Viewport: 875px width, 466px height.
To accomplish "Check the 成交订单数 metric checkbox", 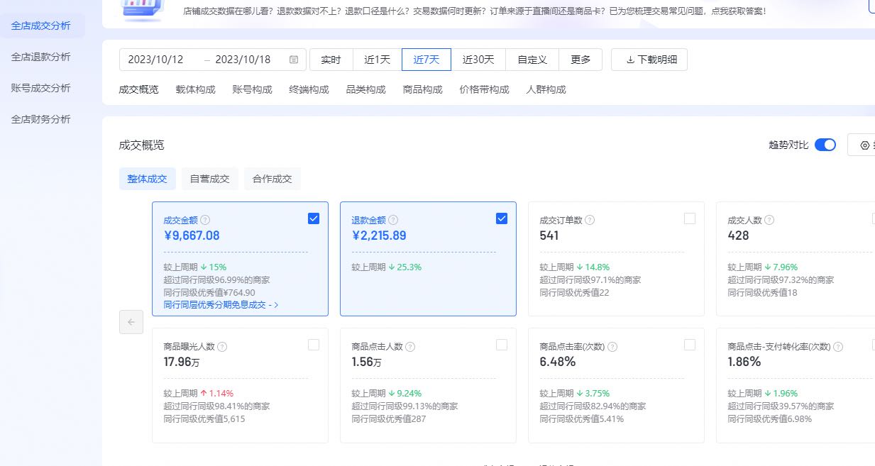I will point(690,218).
